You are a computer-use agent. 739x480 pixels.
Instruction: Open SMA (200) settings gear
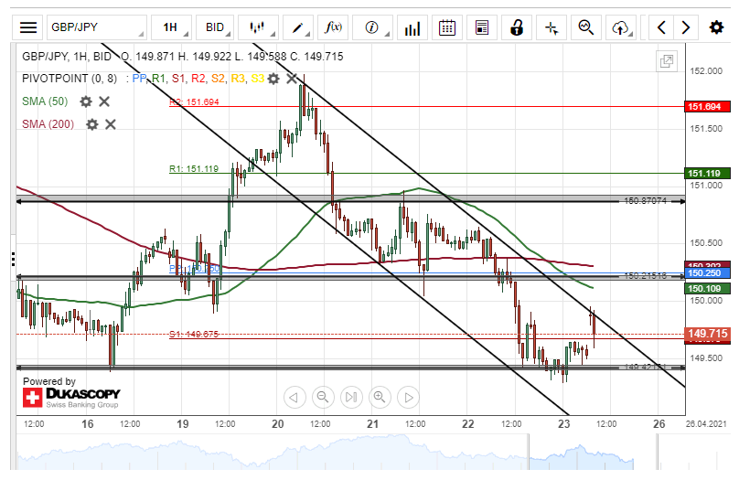click(x=91, y=124)
